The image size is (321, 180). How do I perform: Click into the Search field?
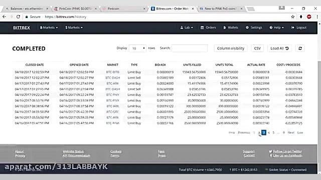[x=190, y=48]
